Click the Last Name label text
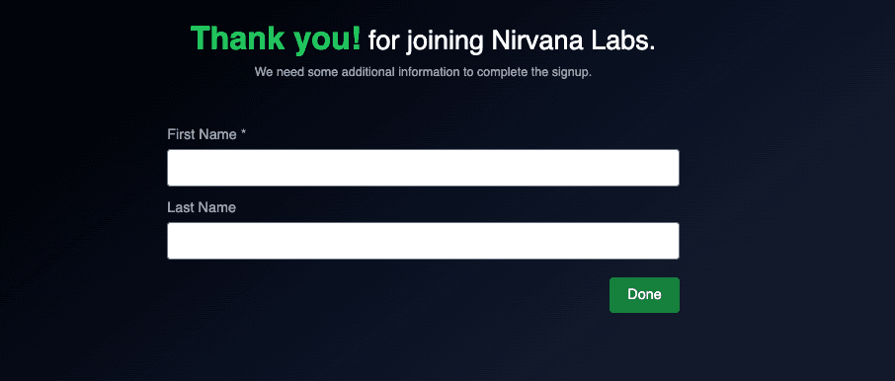 pos(202,207)
